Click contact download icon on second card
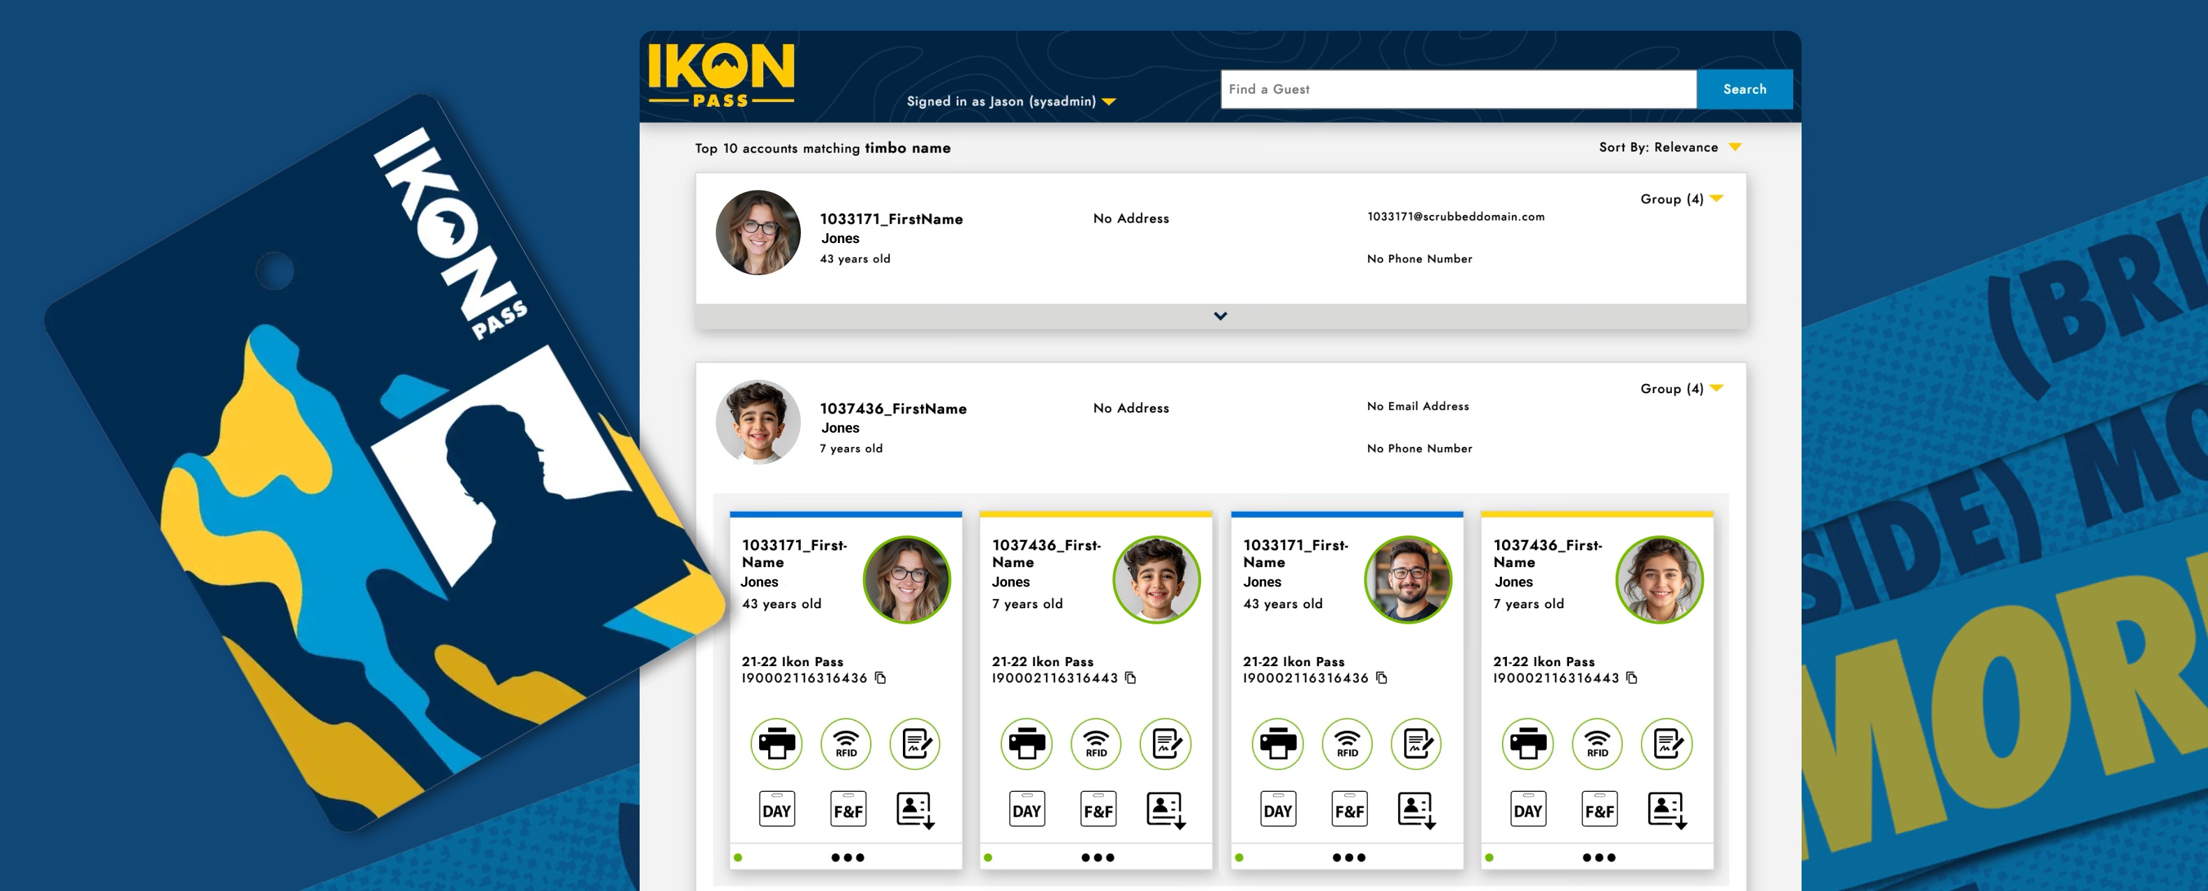The height and width of the screenshot is (891, 2208). click(x=1165, y=809)
